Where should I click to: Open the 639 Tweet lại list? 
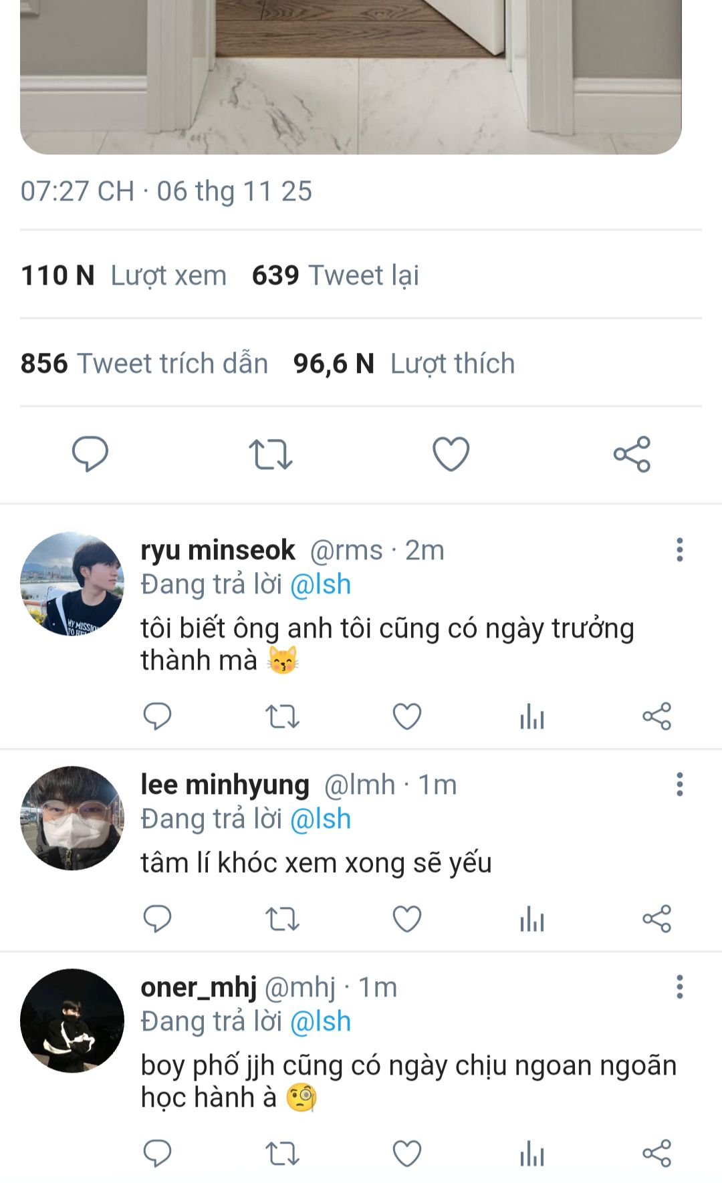coord(335,275)
